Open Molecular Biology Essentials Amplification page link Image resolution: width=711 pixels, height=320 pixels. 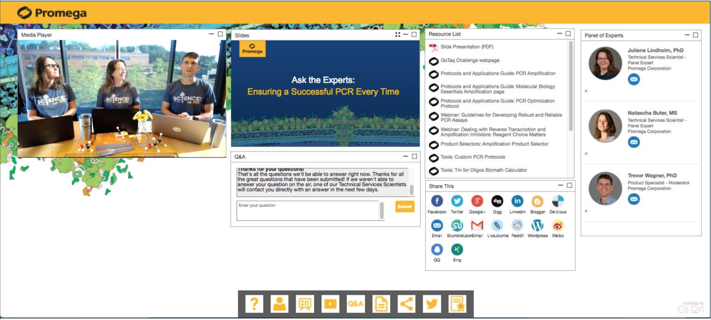tap(498, 89)
